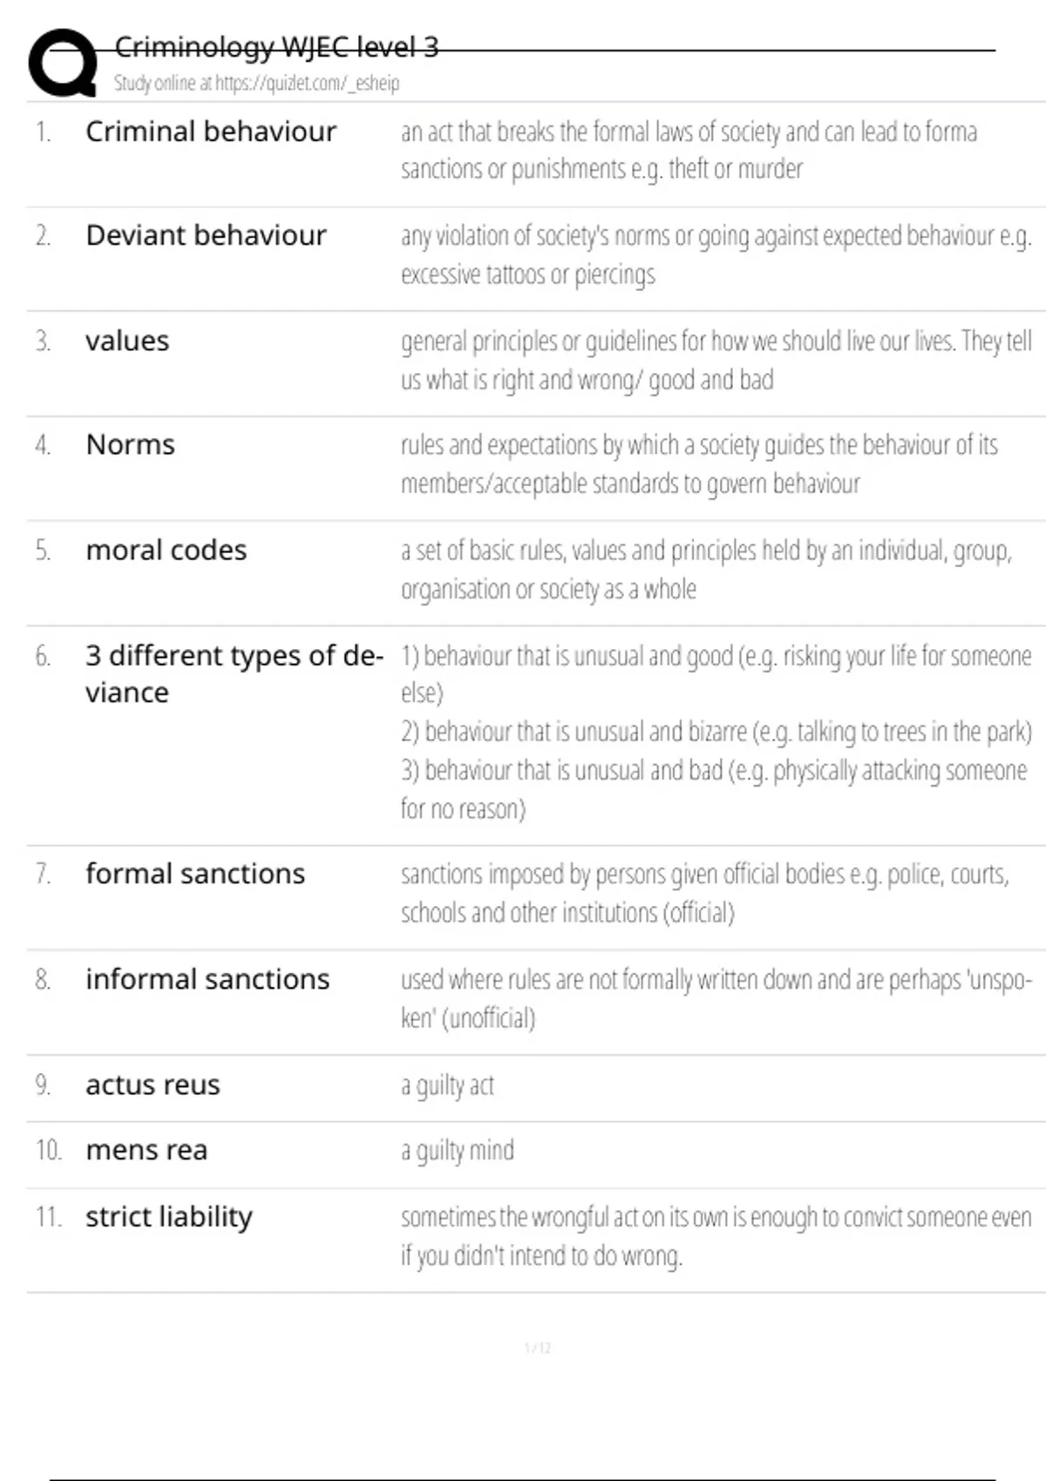Select the formal sanctions term
Viewport: 1046px width, 1481px height.
click(195, 874)
